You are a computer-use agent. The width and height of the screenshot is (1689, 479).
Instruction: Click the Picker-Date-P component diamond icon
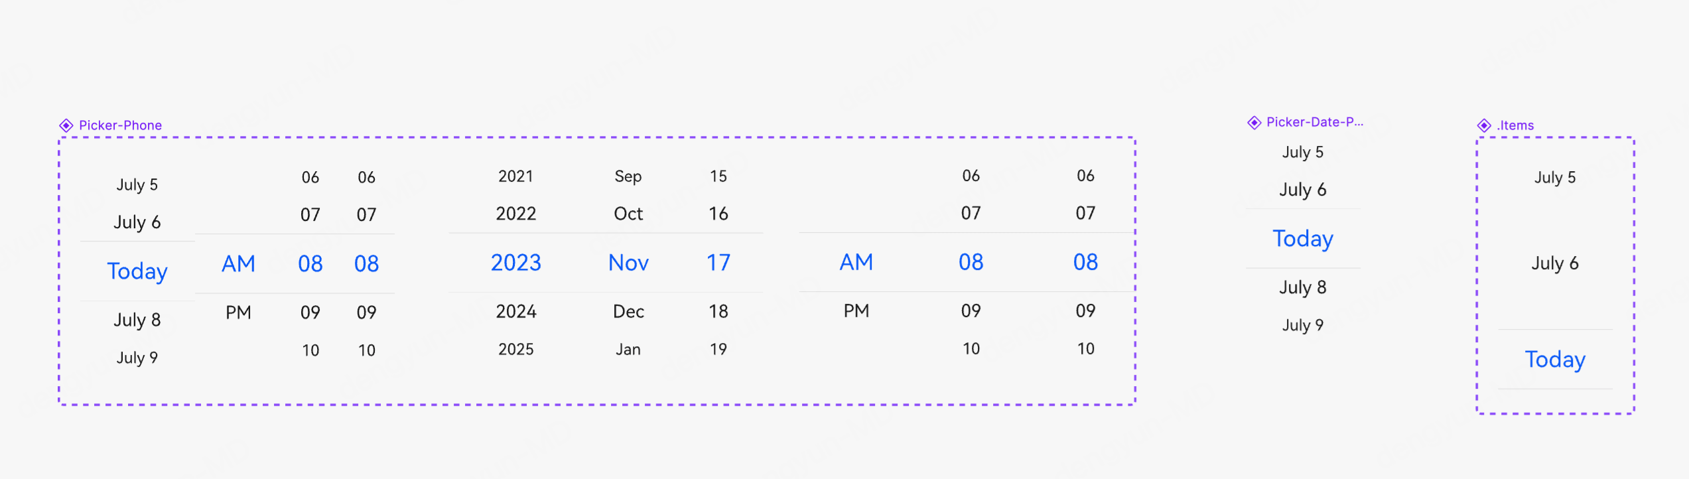click(x=1254, y=123)
